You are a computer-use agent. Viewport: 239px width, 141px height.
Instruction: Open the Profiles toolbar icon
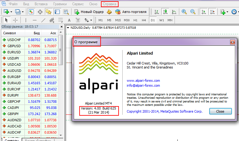pos(18,12)
